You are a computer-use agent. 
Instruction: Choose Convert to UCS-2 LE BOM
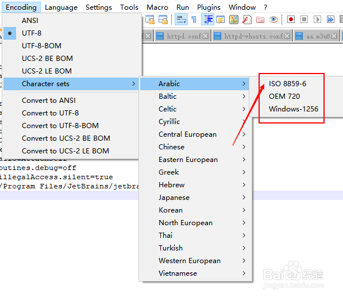coord(71,151)
